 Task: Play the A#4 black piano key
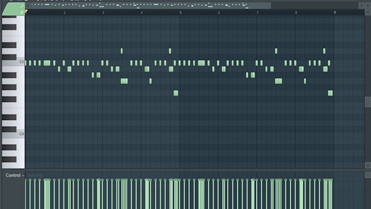point(9,75)
